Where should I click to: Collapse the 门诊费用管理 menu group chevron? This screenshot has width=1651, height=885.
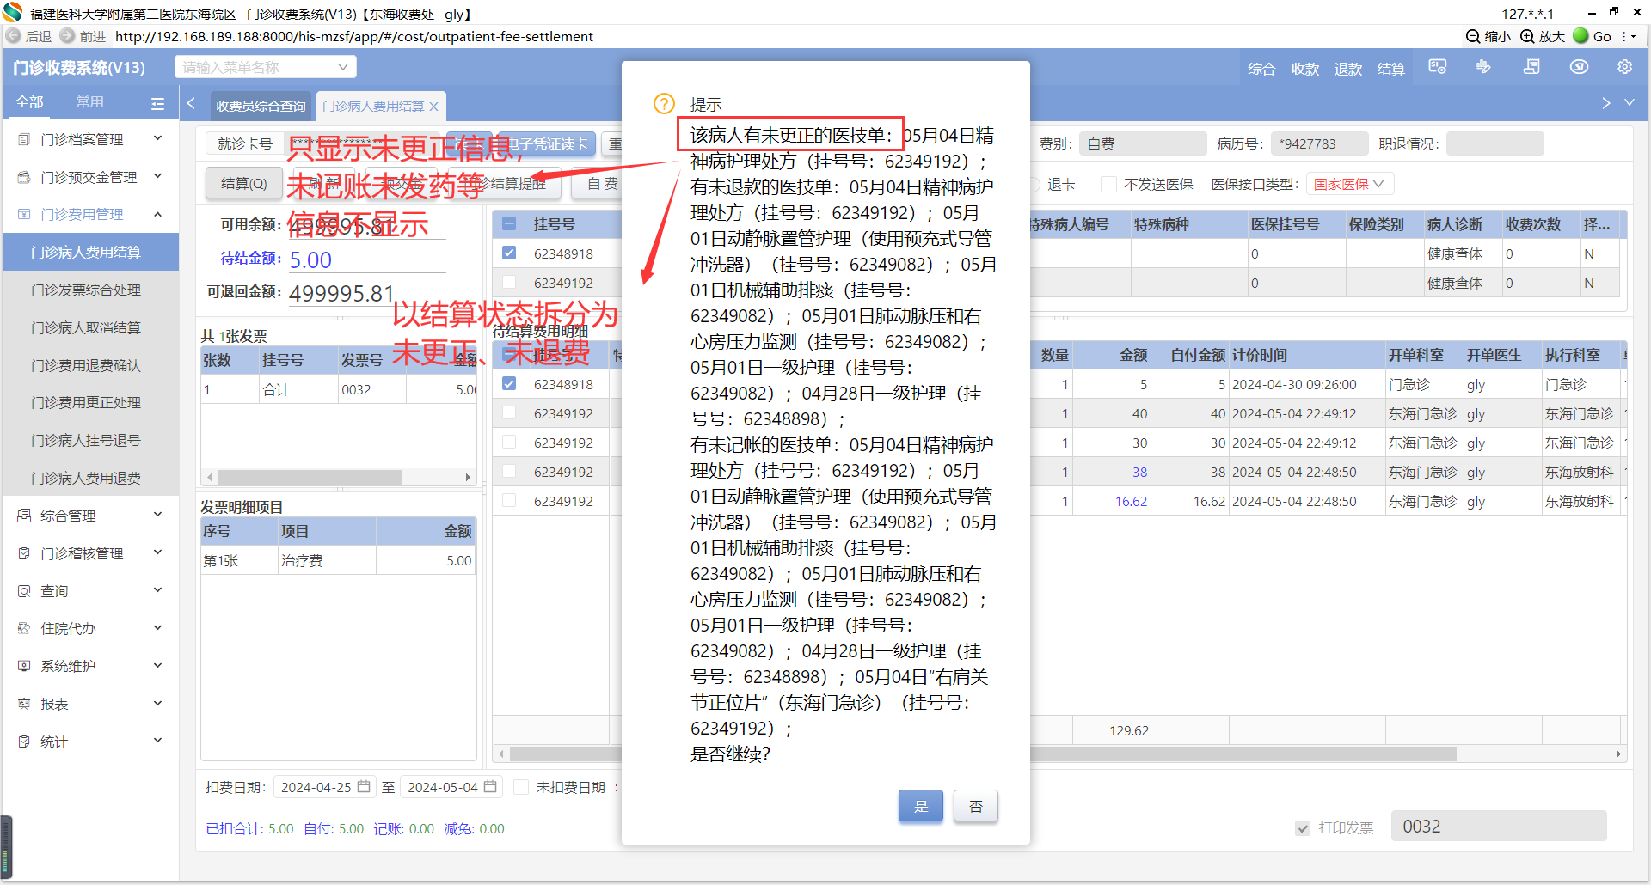click(157, 215)
